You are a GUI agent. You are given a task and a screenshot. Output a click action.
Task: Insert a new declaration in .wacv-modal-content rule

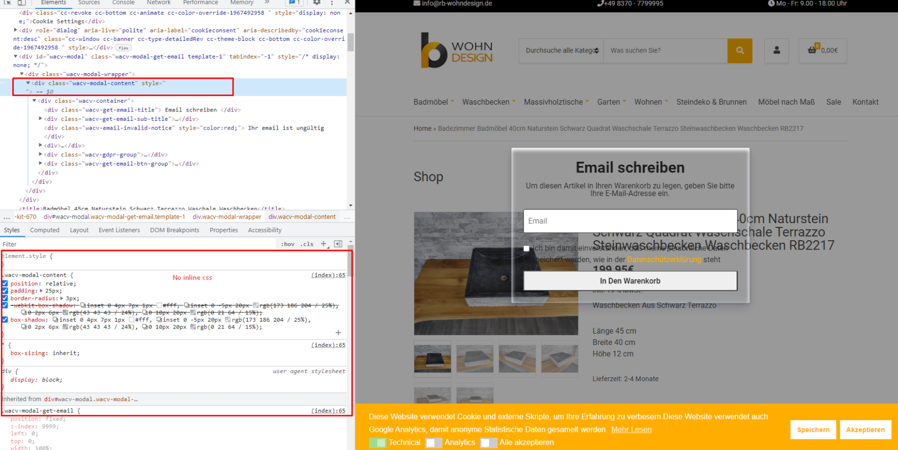click(x=338, y=333)
